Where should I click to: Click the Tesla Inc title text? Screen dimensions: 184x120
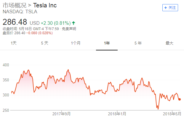[45, 6]
